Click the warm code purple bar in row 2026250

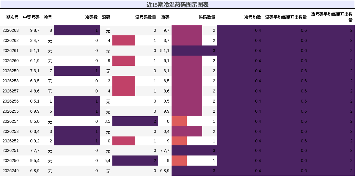[x=135, y=161]
